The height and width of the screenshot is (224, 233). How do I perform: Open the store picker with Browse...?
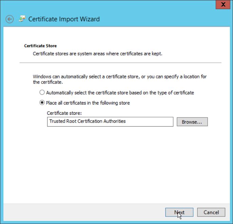[192, 122]
